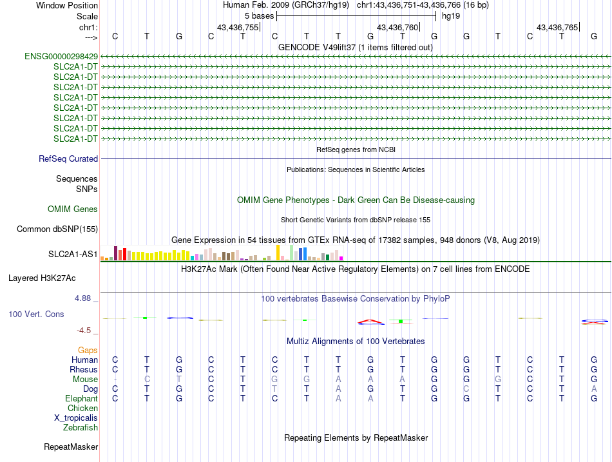Screen dimensions: 612x462
Task: Select the Dog alignment row label
Action: coord(90,389)
